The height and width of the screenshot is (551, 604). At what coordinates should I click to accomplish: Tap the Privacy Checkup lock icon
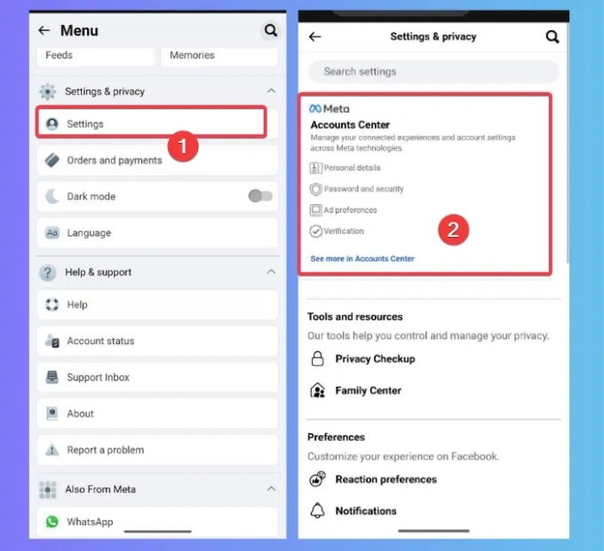(x=317, y=358)
